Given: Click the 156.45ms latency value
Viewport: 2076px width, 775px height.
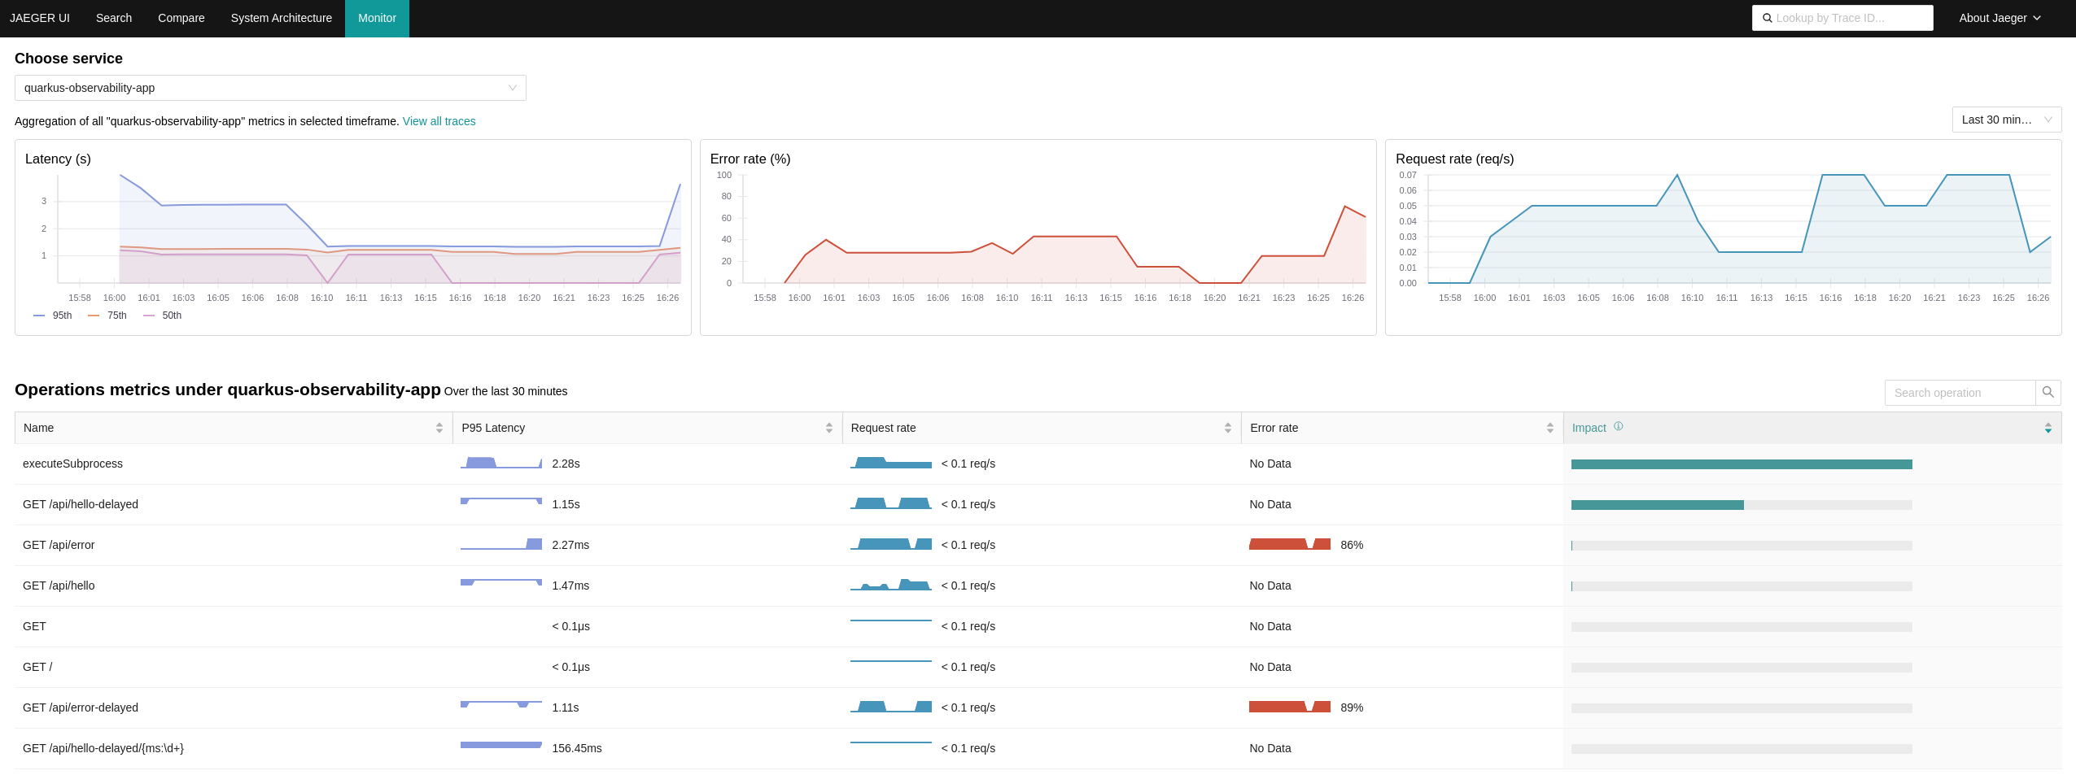Looking at the screenshot, I should [577, 748].
